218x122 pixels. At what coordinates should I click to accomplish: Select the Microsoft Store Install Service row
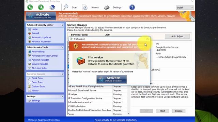click(x=97, y=90)
